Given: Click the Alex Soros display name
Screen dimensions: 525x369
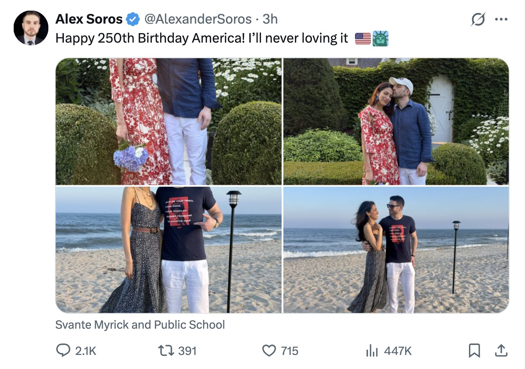Looking at the screenshot, I should 89,19.
